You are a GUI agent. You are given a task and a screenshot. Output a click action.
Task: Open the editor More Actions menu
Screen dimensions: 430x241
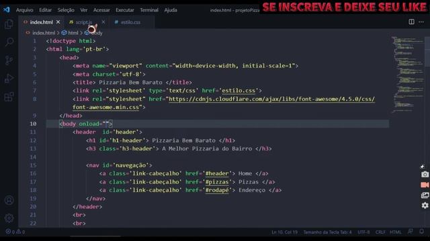(x=421, y=22)
